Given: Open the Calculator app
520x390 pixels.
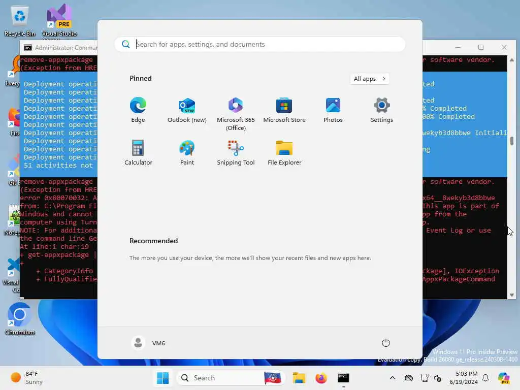Looking at the screenshot, I should 138,153.
